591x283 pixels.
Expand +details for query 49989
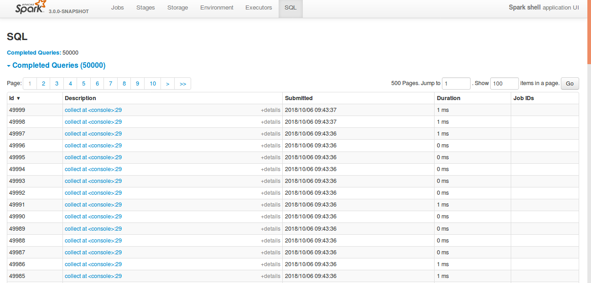[x=270, y=229]
